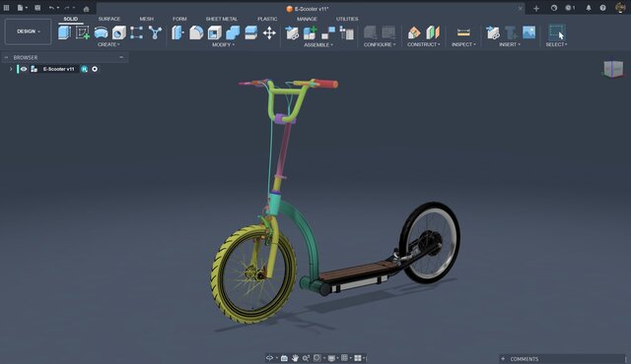Open the job status clock indicator
The width and height of the screenshot is (631, 364).
[x=570, y=8]
